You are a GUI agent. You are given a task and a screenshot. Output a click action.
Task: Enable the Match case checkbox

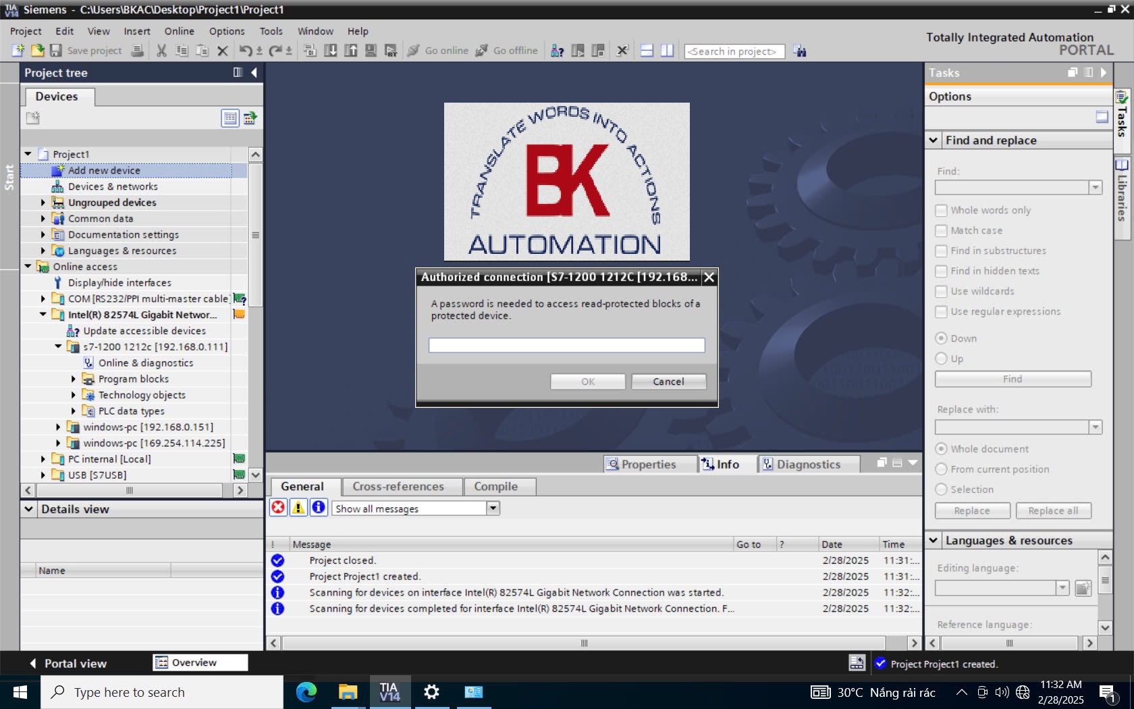click(x=941, y=230)
